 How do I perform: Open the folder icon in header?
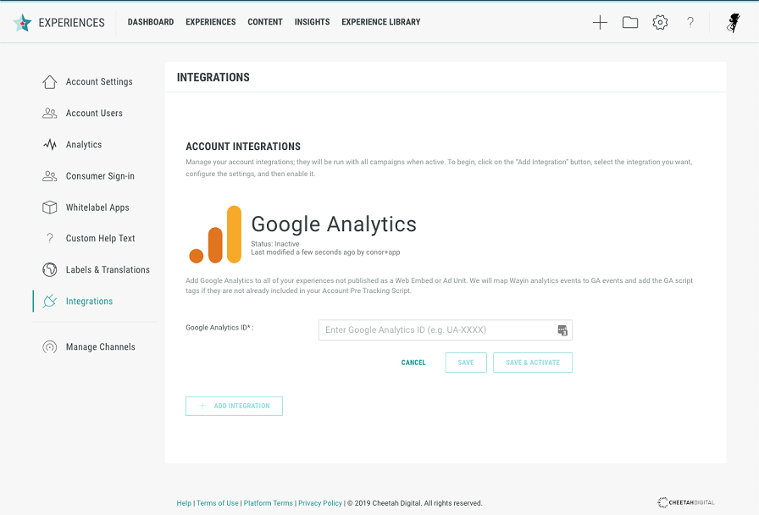[x=630, y=23]
